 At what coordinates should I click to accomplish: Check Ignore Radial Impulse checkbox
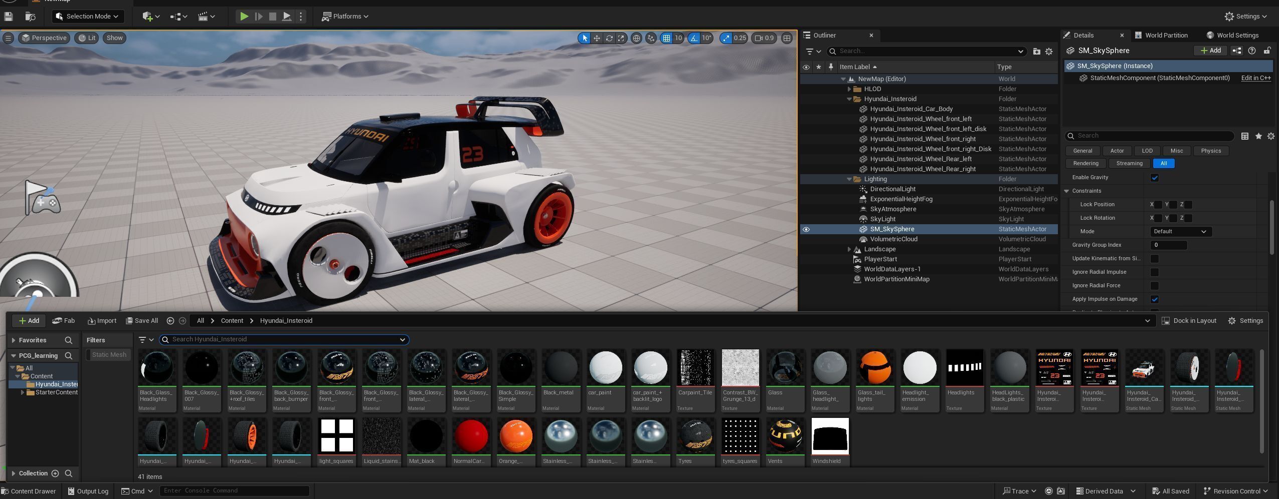pyautogui.click(x=1155, y=272)
